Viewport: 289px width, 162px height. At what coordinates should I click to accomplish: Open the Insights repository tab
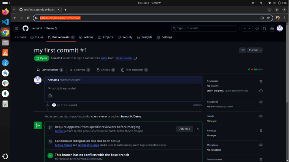tap(144, 37)
